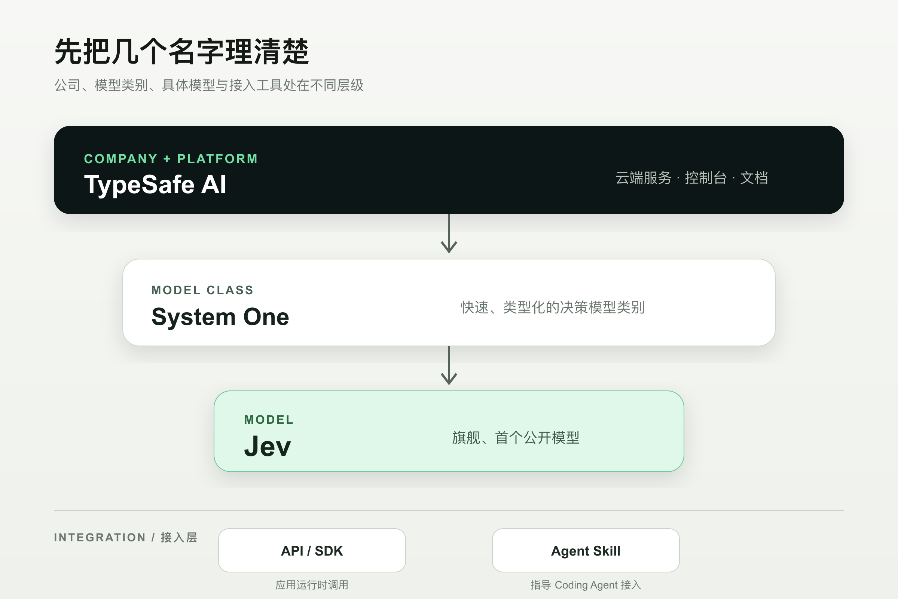Click the caption 应用运行时调用
This screenshot has width=898, height=599.
click(312, 585)
